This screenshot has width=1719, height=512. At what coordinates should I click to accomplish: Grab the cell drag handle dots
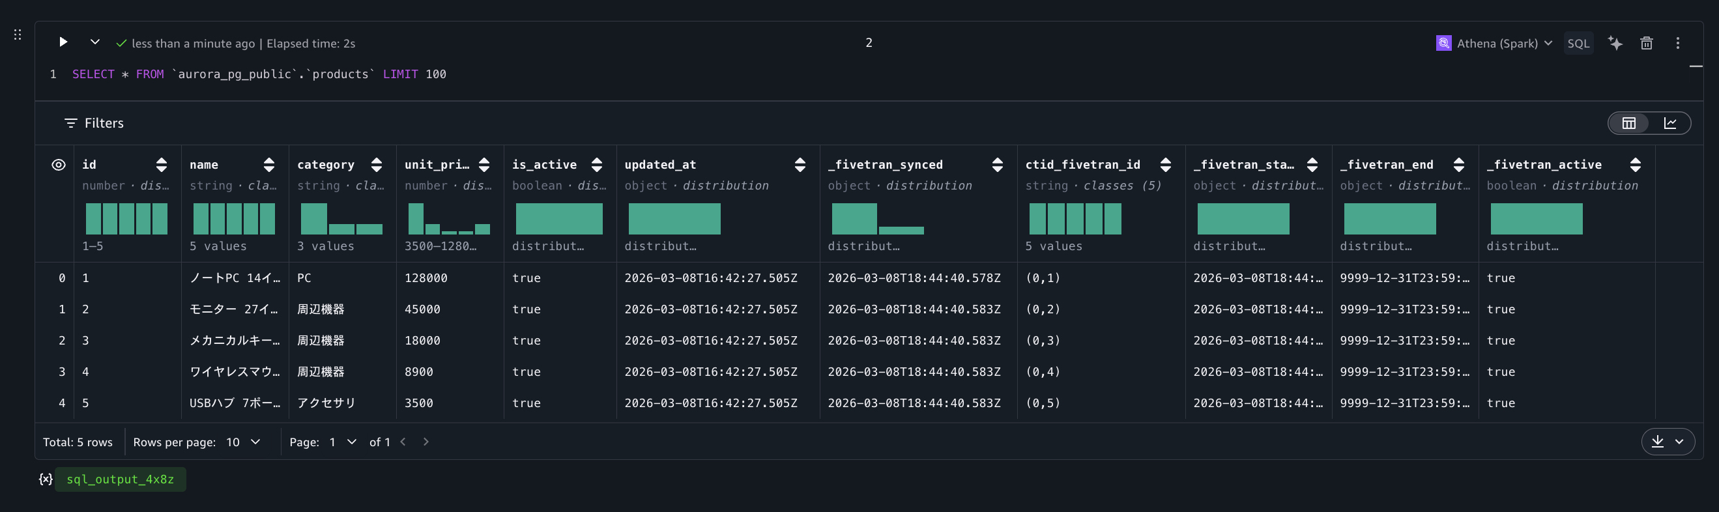click(x=18, y=35)
